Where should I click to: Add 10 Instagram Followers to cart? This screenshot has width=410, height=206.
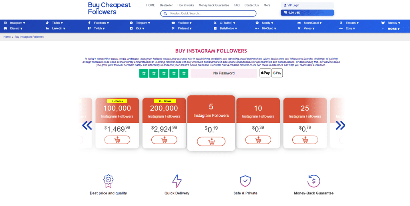(258, 140)
